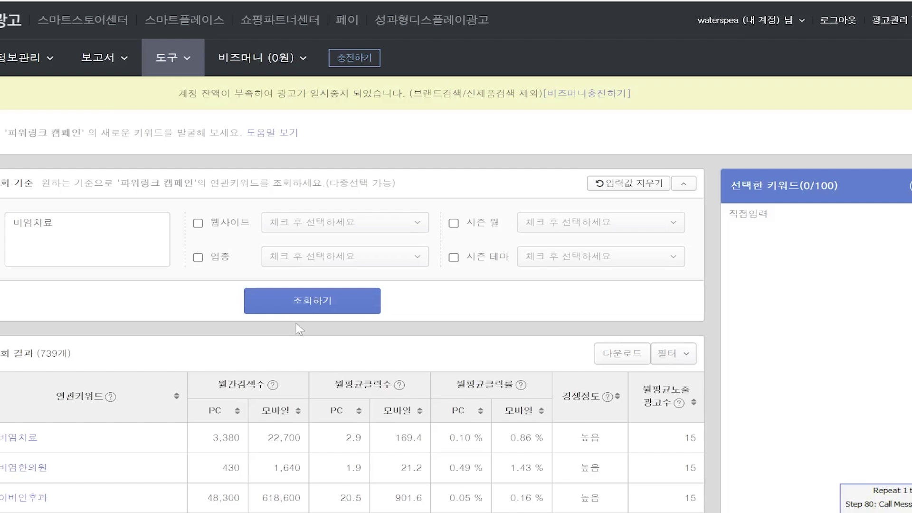Open the 도구 menu
Image resolution: width=912 pixels, height=513 pixels.
point(173,58)
